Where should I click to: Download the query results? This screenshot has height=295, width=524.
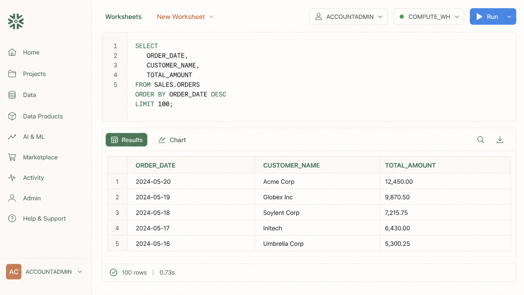click(500, 140)
